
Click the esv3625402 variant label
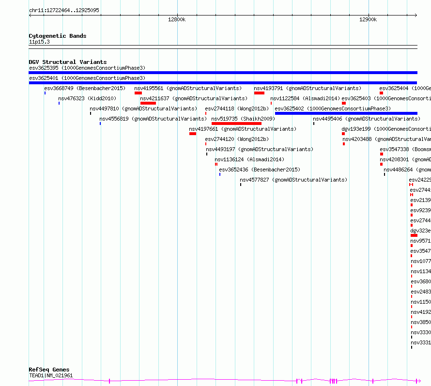333,108
